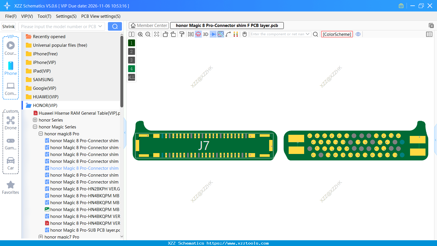This screenshot has width=437, height=246.
Task: Show PCB layer 3
Action: pos(131,60)
